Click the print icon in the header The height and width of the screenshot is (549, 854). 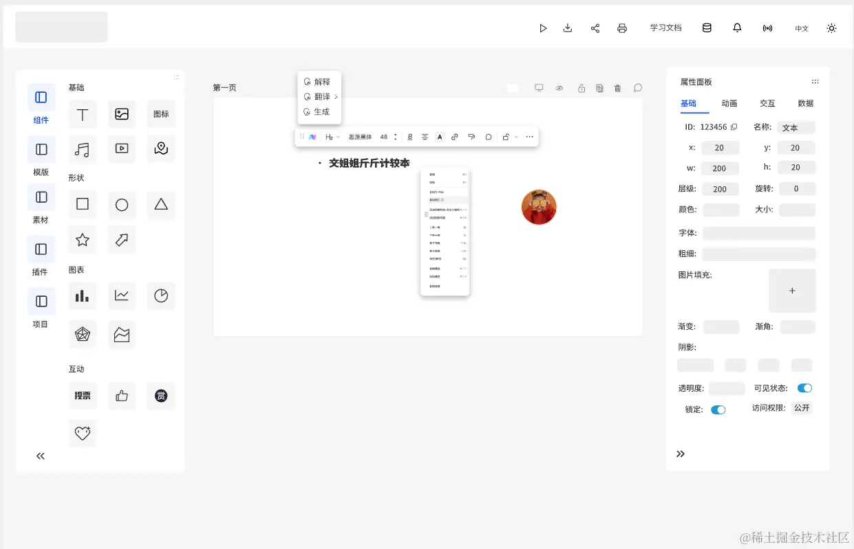(x=622, y=28)
